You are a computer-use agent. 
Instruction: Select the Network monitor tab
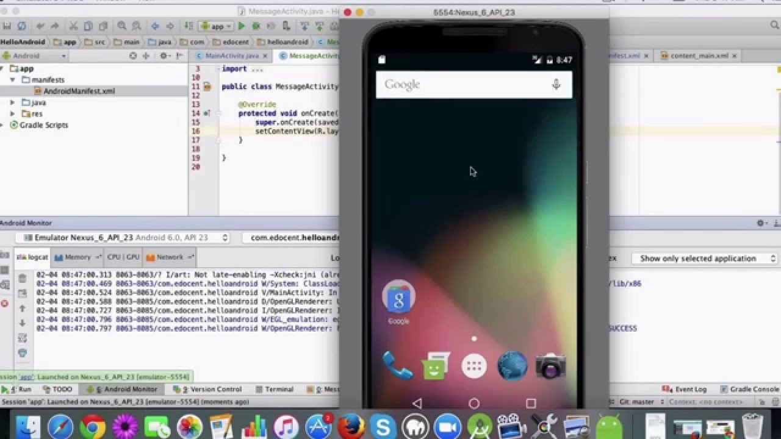click(x=170, y=257)
